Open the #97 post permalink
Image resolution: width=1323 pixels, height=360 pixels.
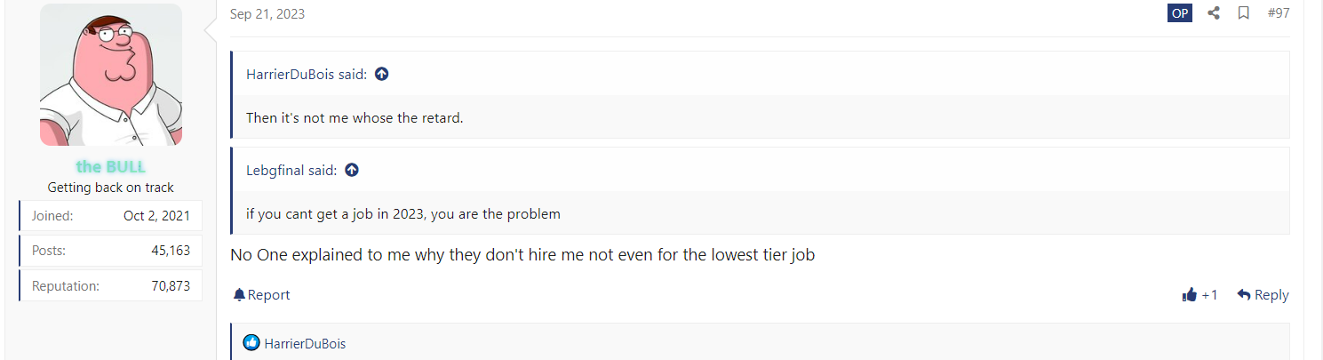1279,13
